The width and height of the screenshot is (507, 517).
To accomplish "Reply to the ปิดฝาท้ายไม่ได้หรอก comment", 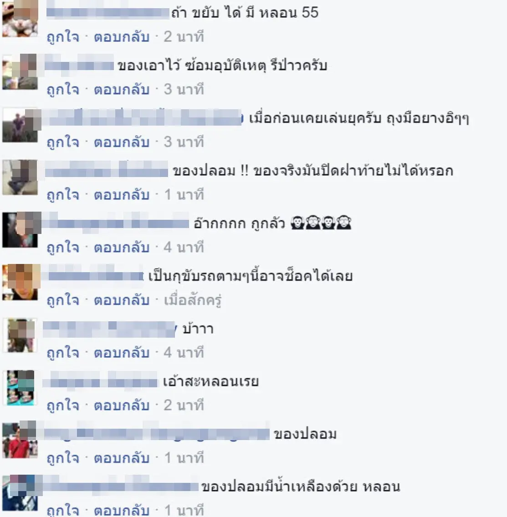I will pos(122,195).
